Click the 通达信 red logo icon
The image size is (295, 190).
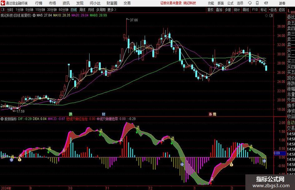(3, 3)
